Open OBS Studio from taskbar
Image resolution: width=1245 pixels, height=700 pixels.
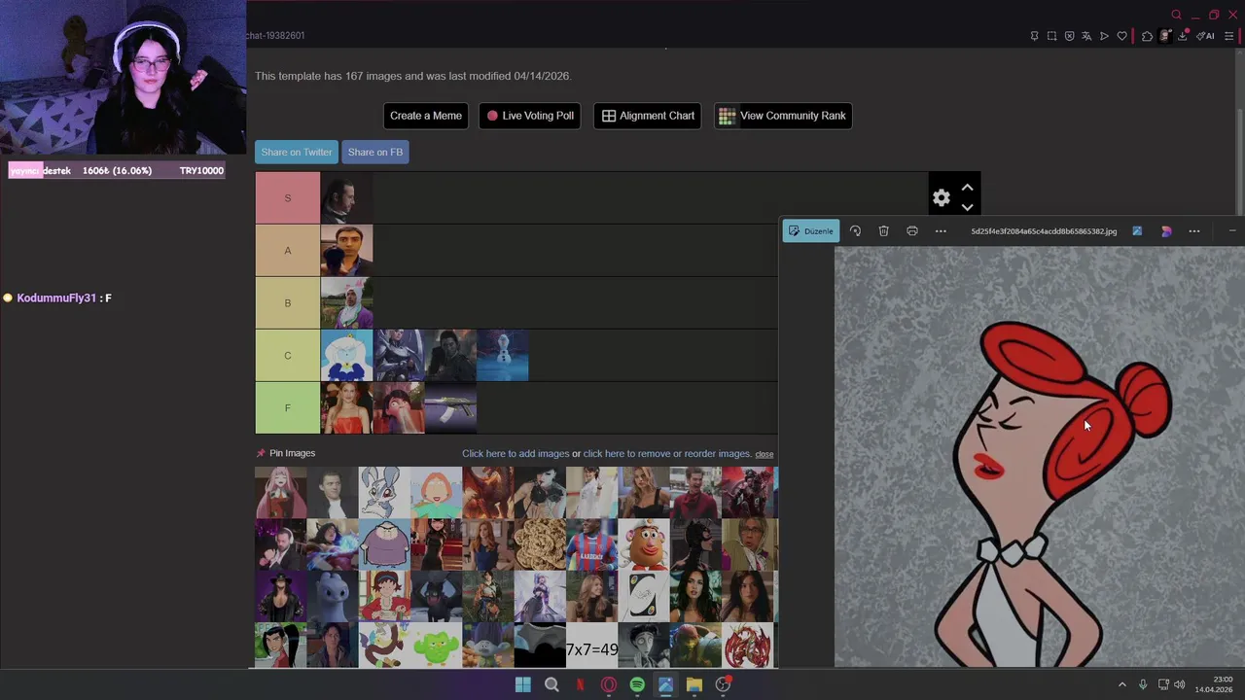point(723,684)
